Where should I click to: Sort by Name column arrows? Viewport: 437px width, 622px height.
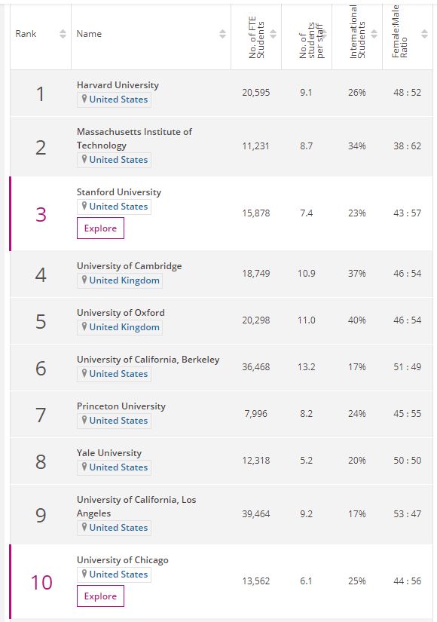pyautogui.click(x=222, y=34)
